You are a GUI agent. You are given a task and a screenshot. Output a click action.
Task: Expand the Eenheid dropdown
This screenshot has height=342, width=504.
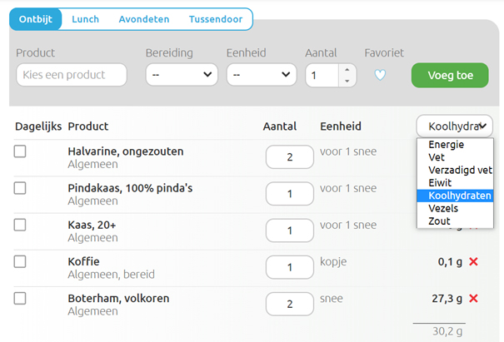click(x=261, y=75)
